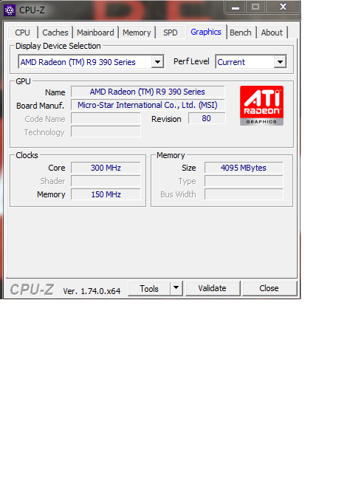Open the SPD tab
The height and width of the screenshot is (498, 350).
point(171,33)
